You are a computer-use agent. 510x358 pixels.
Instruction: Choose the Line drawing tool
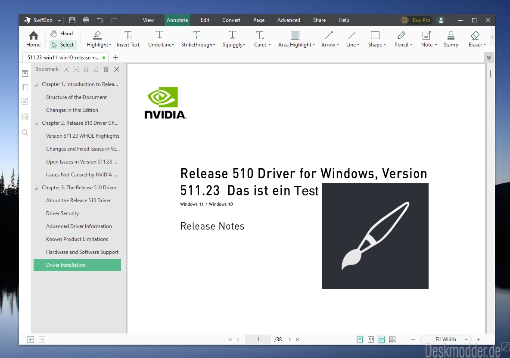pyautogui.click(x=352, y=39)
